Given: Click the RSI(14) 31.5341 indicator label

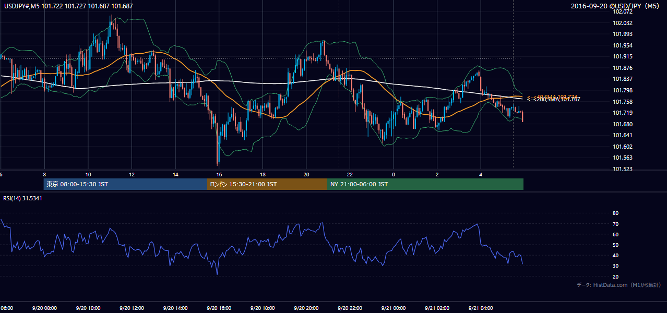Looking at the screenshot, I should click(x=22, y=198).
